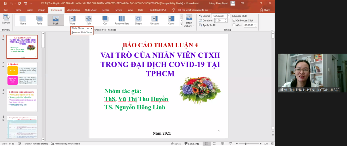Select the None transition
The width and height of the screenshot is (347, 146).
coord(23,20)
